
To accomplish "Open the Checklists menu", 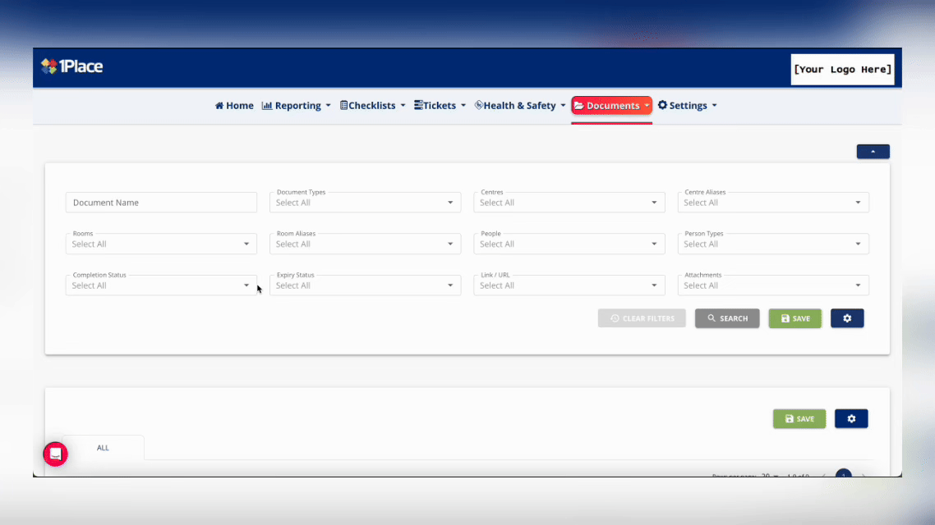I will pos(372,106).
